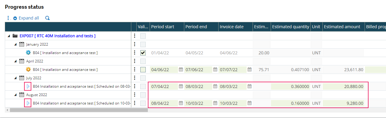
Task: Open row actions for July B04 scheduled row
Action: coord(134,86)
